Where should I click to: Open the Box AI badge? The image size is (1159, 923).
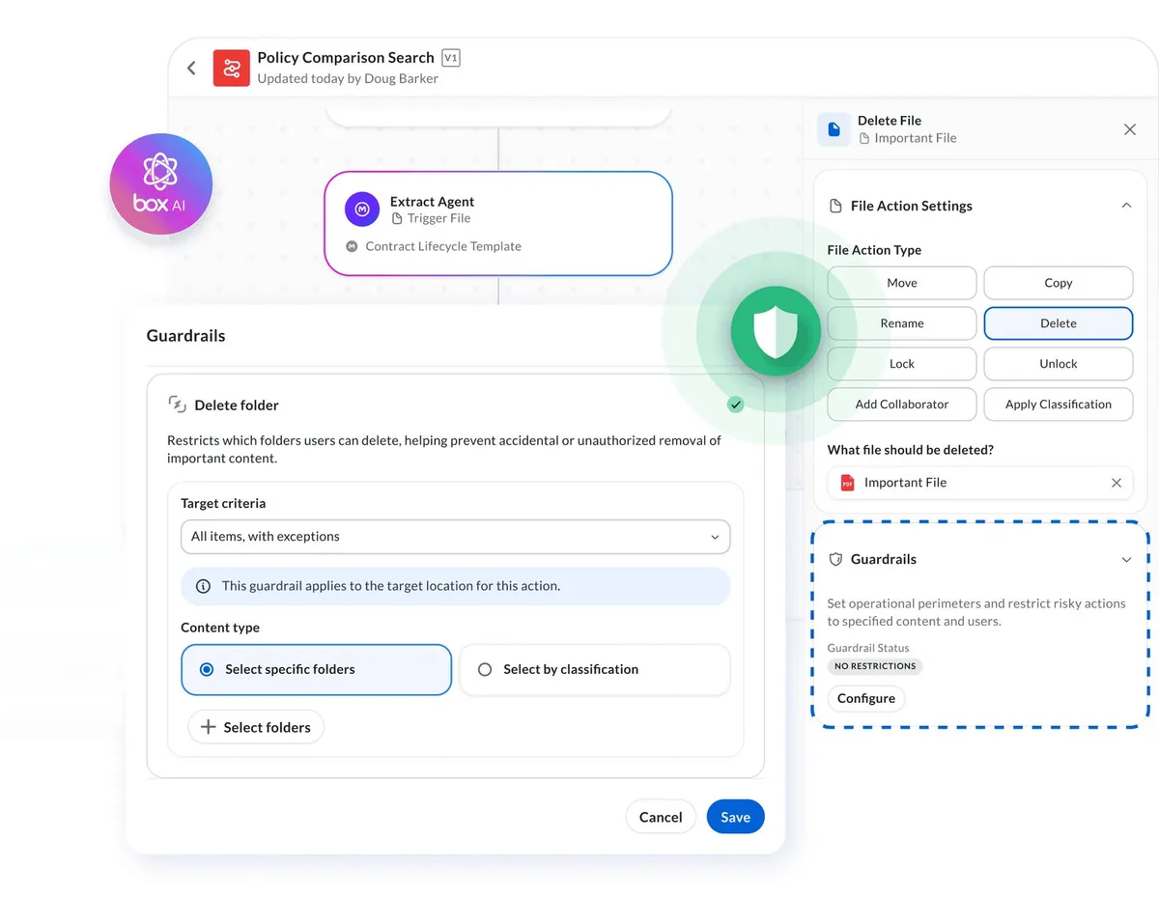tap(160, 184)
